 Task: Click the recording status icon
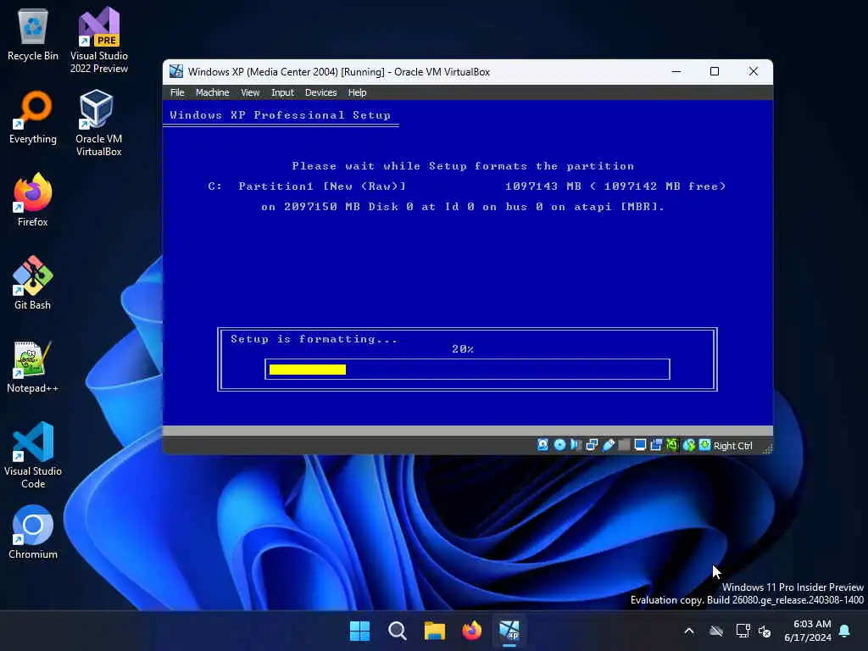pyautogui.click(x=657, y=445)
